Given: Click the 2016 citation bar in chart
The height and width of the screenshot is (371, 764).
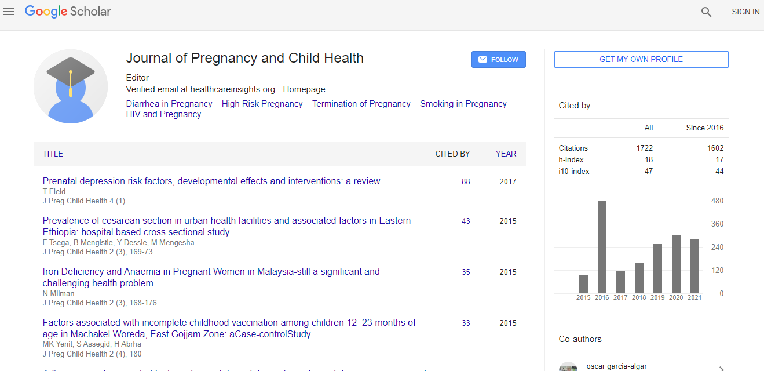Looking at the screenshot, I should pyautogui.click(x=602, y=247).
